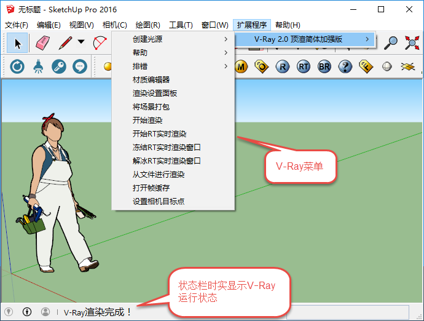Close the SketchUp window

[409, 9]
